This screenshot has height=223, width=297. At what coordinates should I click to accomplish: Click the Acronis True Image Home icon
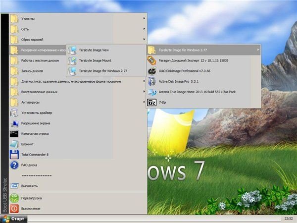152,92
